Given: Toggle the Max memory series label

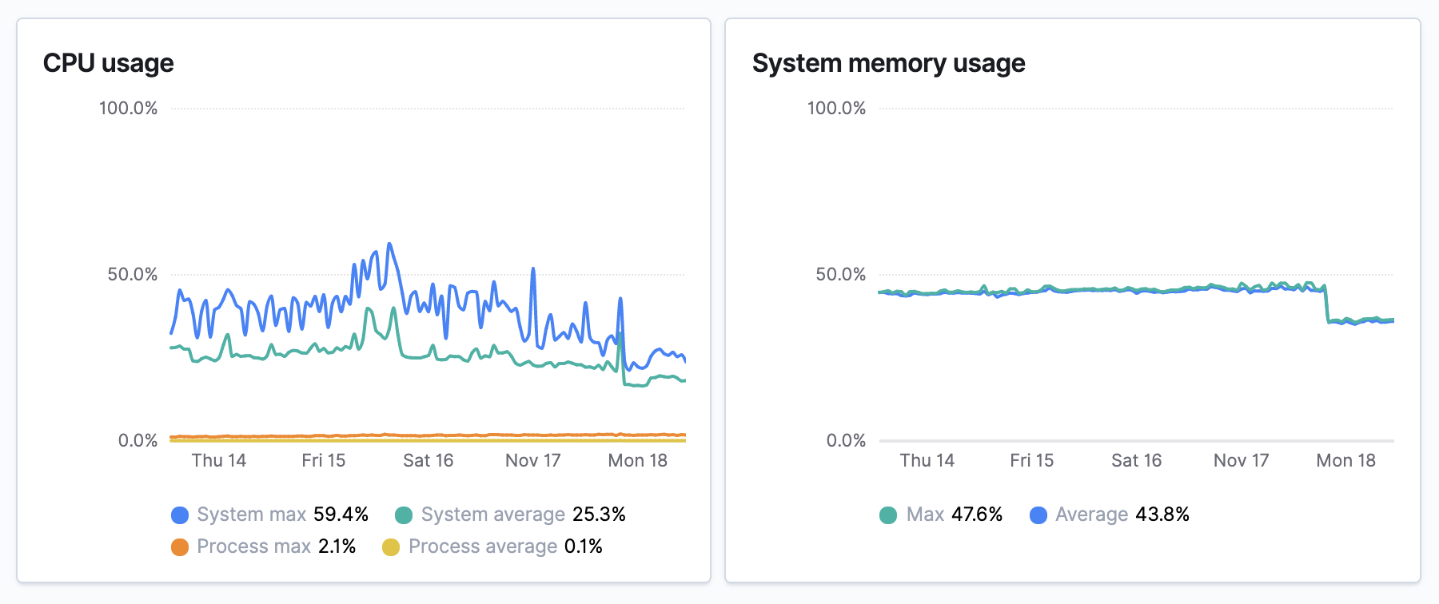Looking at the screenshot, I should pyautogui.click(x=926, y=515).
